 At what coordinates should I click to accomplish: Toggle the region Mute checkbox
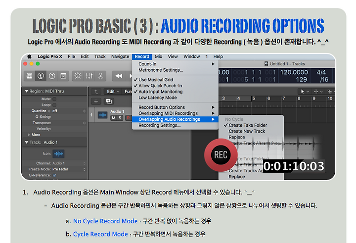54,99
